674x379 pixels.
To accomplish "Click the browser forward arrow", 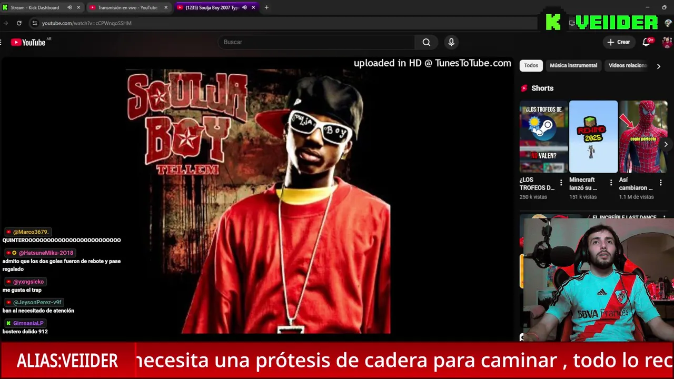I will [5, 23].
